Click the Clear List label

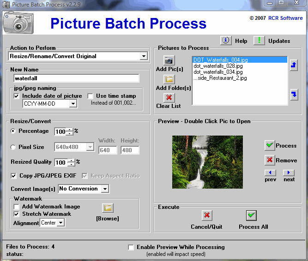(169, 106)
